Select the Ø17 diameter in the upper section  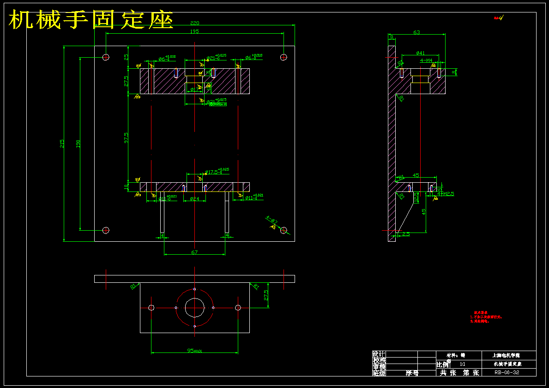194,90
